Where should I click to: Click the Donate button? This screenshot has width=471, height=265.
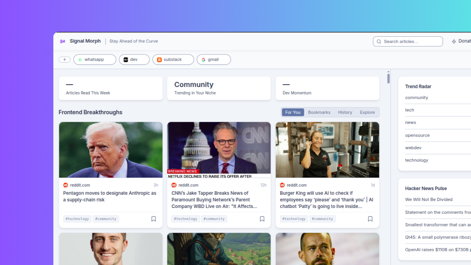461,42
